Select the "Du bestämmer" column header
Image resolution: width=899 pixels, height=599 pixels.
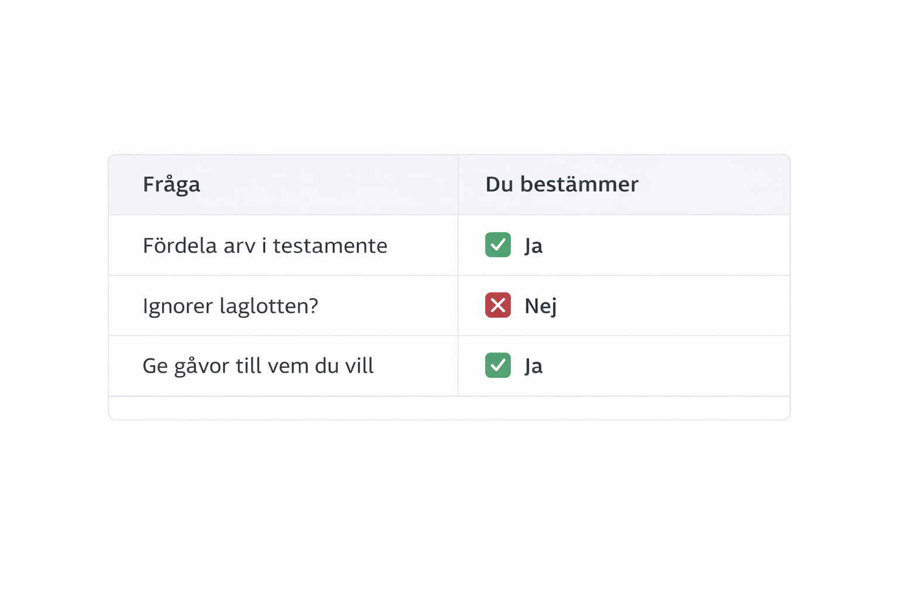pos(561,184)
